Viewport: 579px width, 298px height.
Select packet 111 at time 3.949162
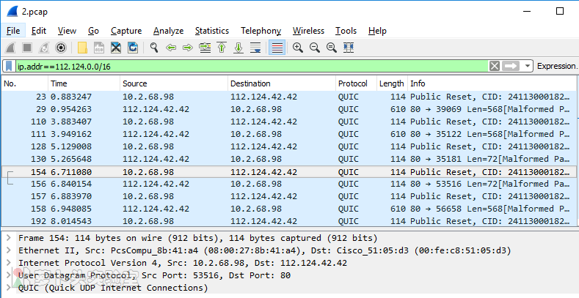(x=288, y=134)
